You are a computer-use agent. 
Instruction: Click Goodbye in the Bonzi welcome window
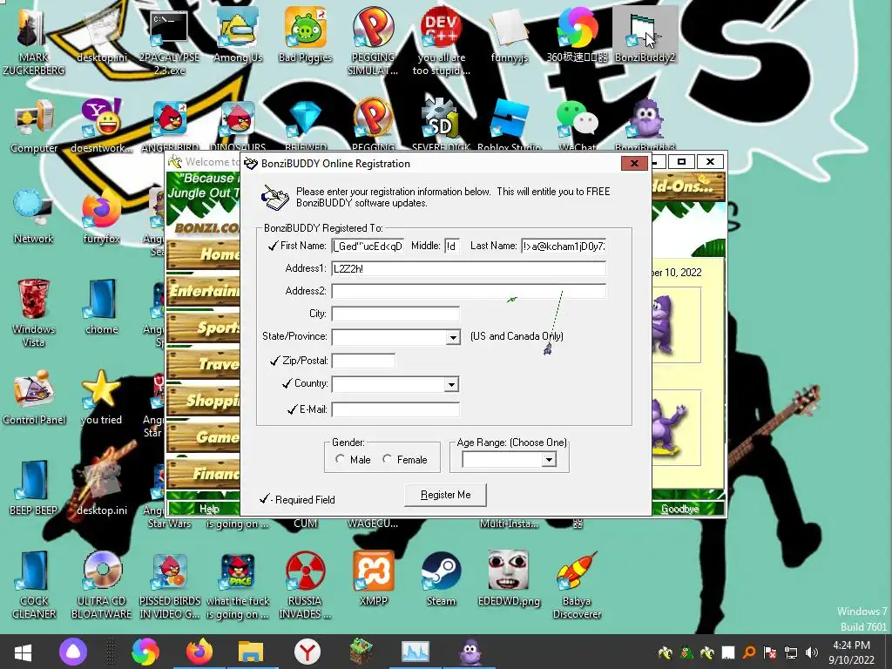tap(680, 509)
